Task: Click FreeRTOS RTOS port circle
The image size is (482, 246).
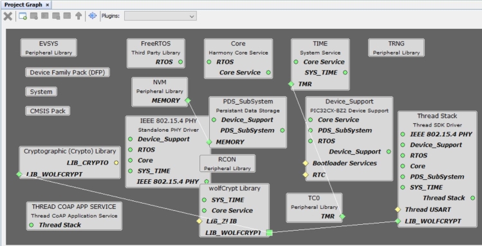Action: pos(180,62)
